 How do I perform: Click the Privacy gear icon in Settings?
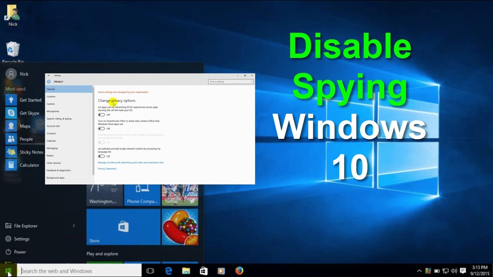click(x=49, y=82)
